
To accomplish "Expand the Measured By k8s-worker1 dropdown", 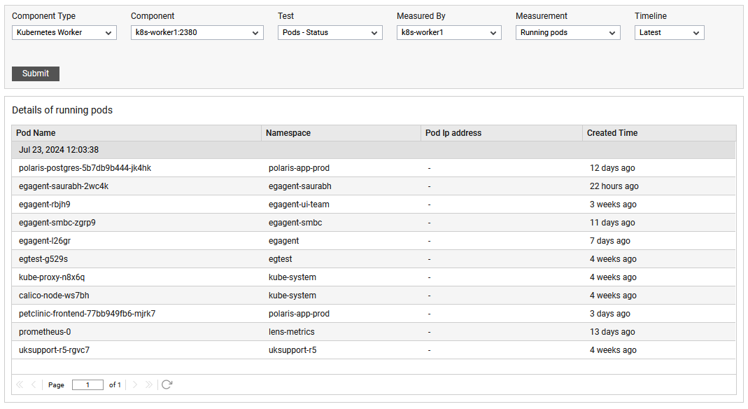I will [x=449, y=32].
